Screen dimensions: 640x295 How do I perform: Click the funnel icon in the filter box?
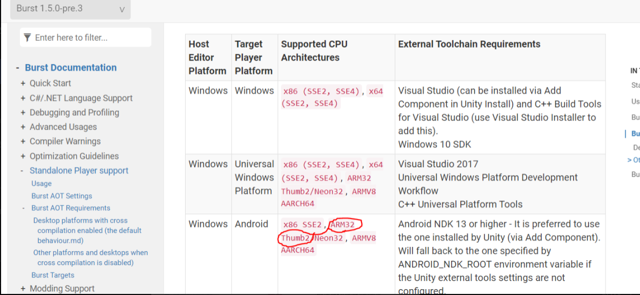28,37
